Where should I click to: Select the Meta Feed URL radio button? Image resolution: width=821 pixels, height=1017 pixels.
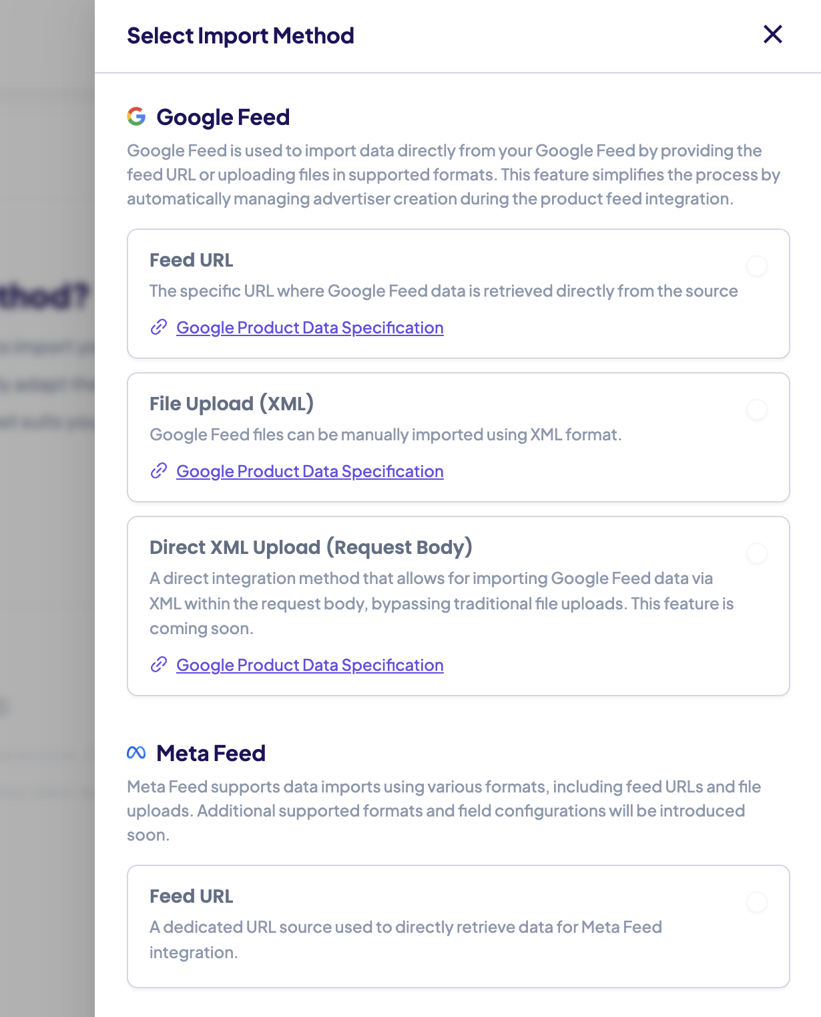click(757, 902)
